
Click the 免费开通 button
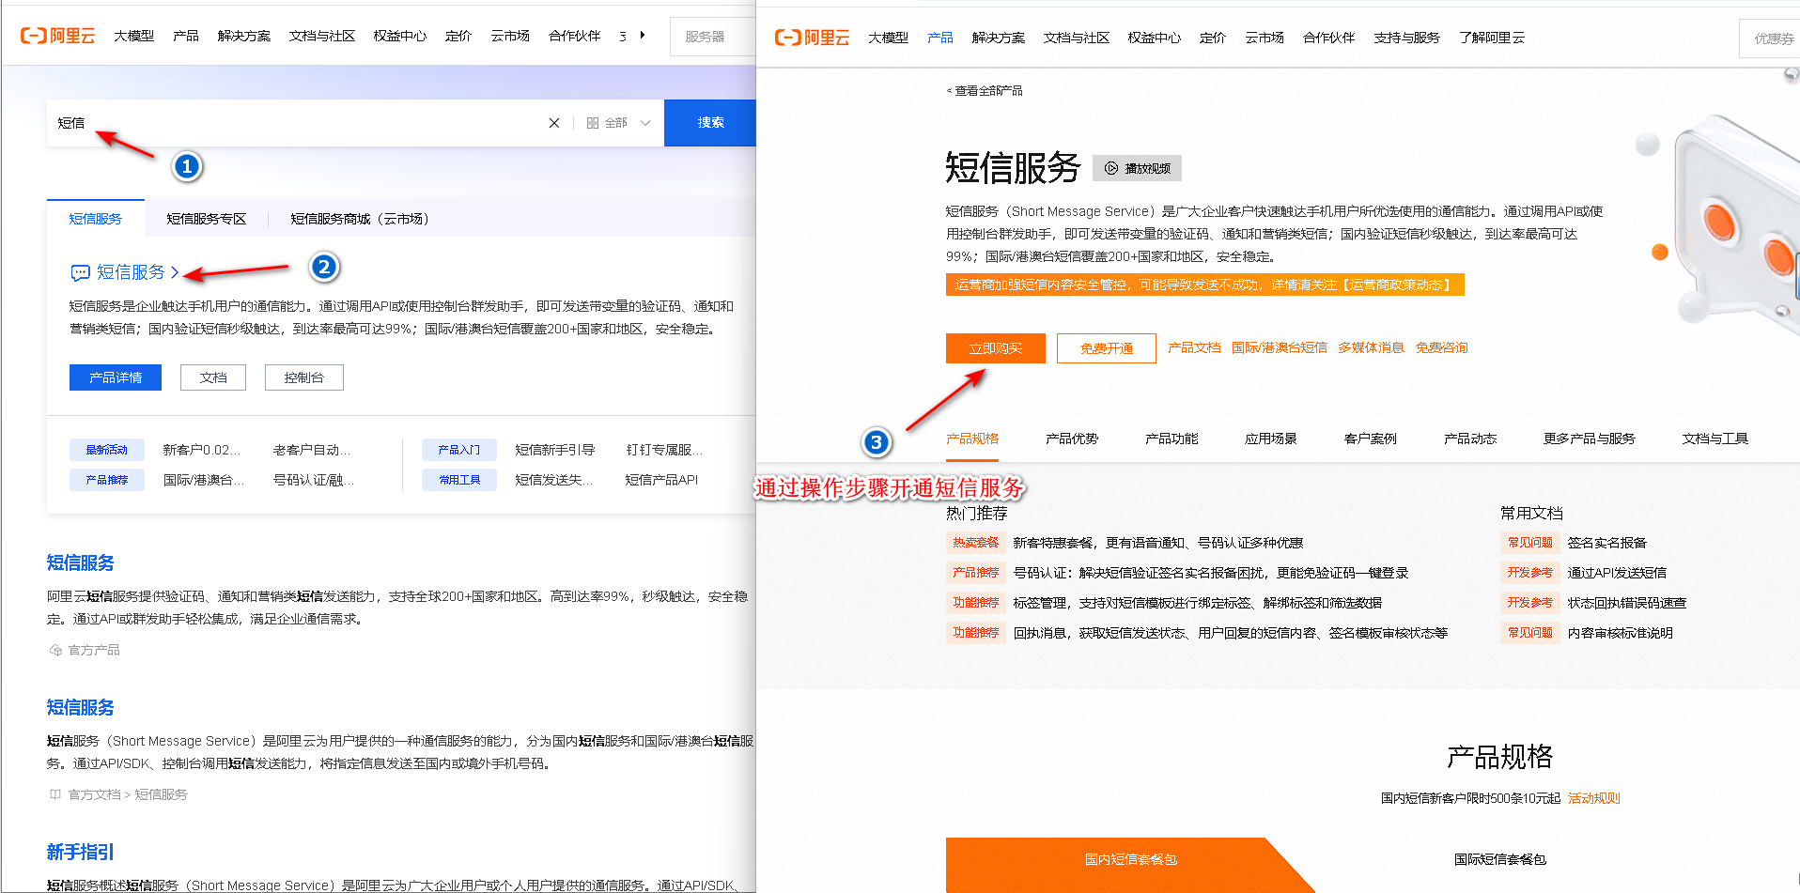tap(1106, 348)
